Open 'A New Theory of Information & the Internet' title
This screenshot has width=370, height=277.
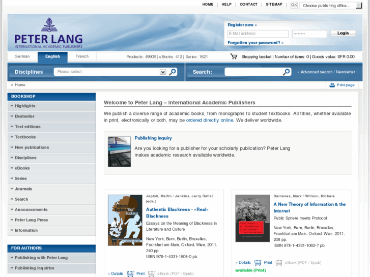pos(309,207)
